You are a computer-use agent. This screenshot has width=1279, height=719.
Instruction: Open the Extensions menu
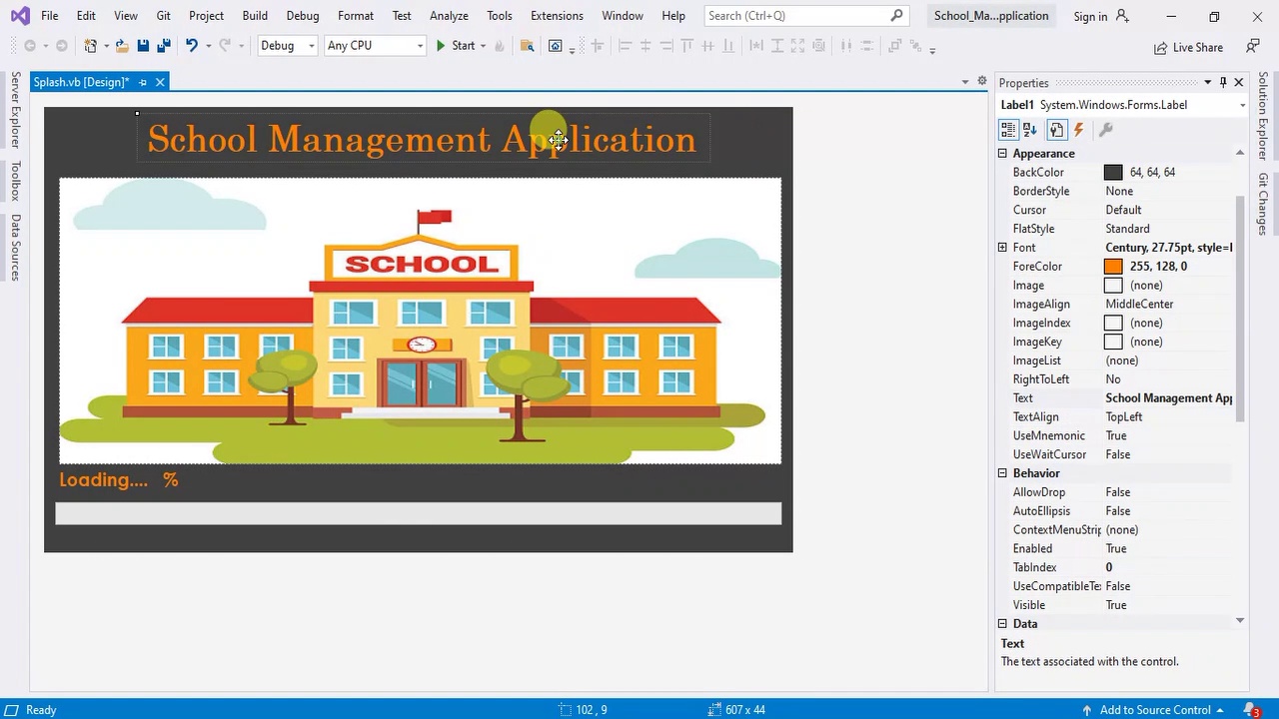557,16
